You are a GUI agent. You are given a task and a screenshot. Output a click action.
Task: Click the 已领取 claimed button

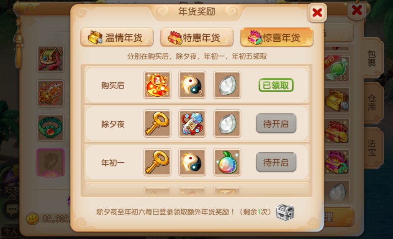(276, 85)
